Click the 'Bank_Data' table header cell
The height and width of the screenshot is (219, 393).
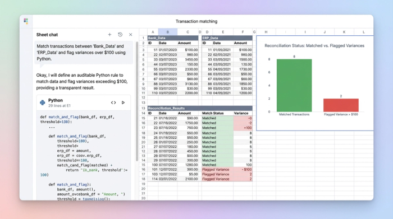[x=173, y=38]
